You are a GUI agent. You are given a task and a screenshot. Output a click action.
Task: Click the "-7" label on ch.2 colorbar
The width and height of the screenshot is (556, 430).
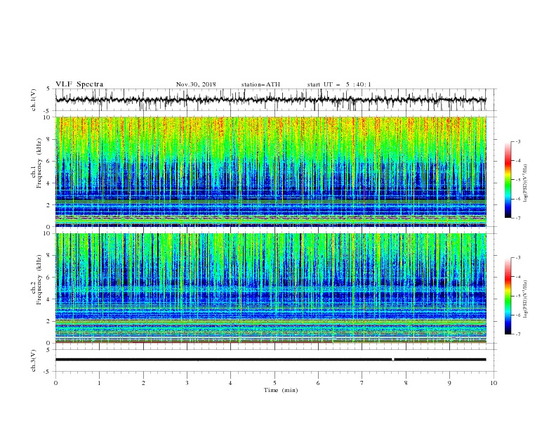tap(518, 334)
